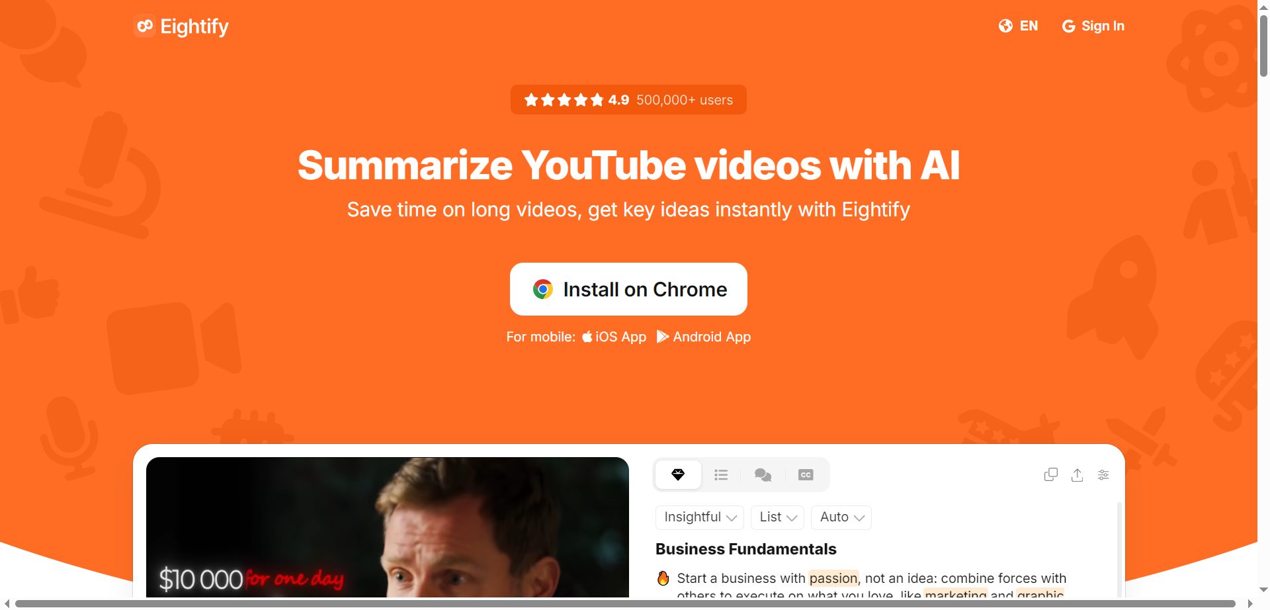Click the Google Sign In icon
The height and width of the screenshot is (610, 1270).
click(x=1068, y=26)
